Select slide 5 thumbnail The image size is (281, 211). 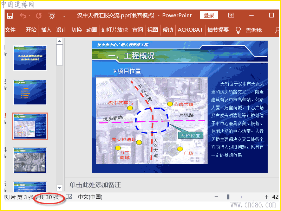pos(30,187)
